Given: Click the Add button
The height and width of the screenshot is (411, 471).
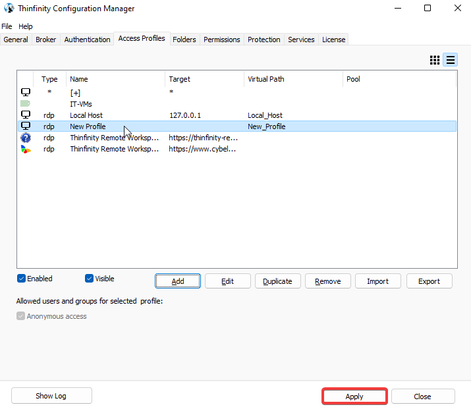Looking at the screenshot, I should click(178, 281).
